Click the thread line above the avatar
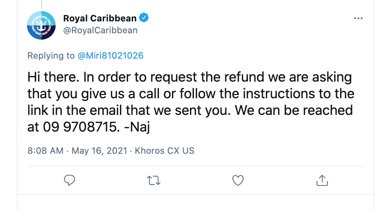Screen dimensions: 387x210 [x=41, y=4]
